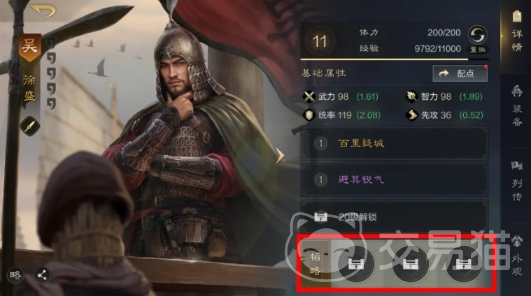Select the first locked 韬略 slot
The image size is (531, 296).
(x=356, y=264)
